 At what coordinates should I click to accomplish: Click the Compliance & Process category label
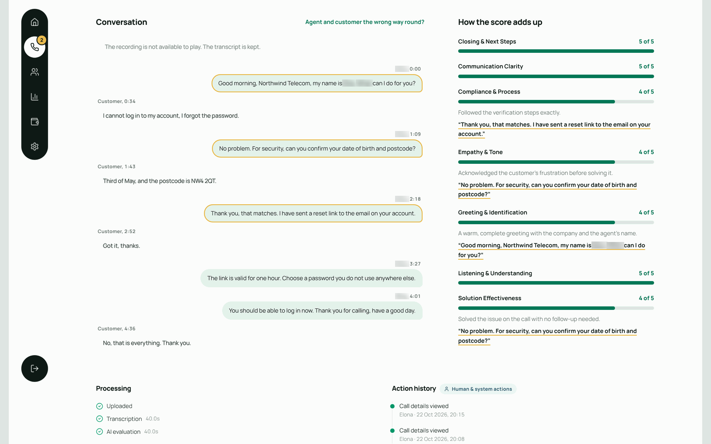pyautogui.click(x=489, y=92)
